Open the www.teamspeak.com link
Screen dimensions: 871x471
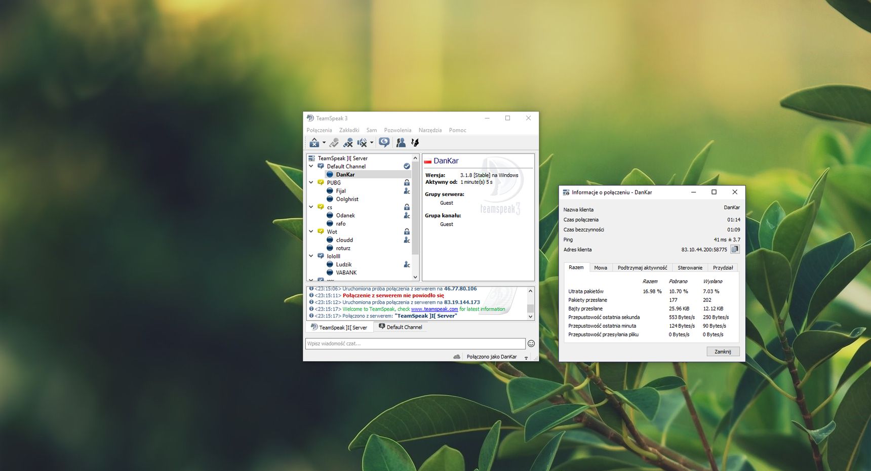tap(434, 309)
